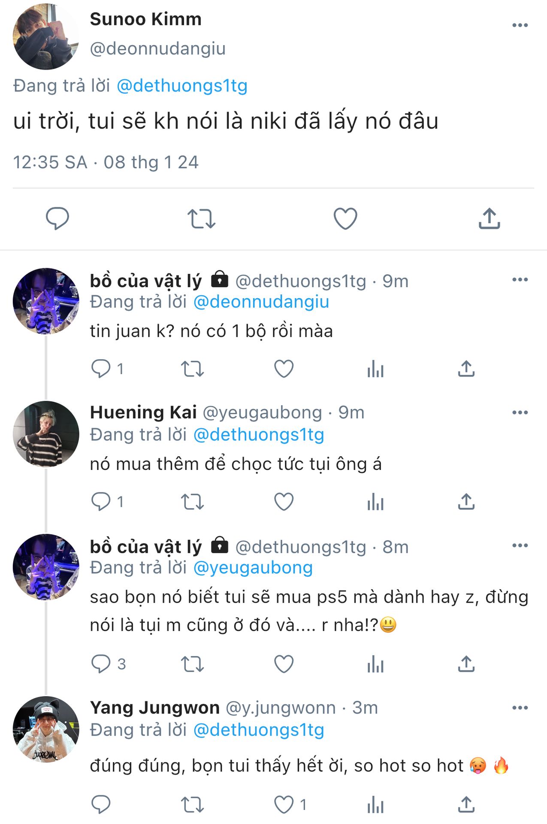Open Huening Kai's profile by display name

(x=143, y=412)
